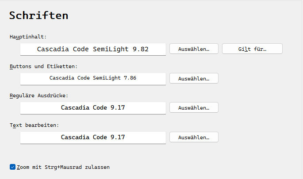This screenshot has width=303, height=179.
Task: Click the Text bearbeiten font display field
Action: 93,137
